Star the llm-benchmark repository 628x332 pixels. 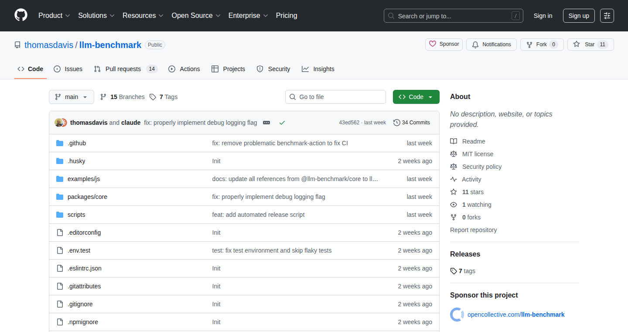590,44
